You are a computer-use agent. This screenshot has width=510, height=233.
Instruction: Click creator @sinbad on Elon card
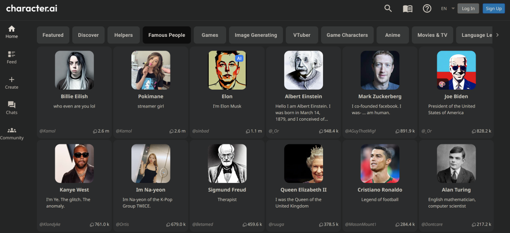click(200, 131)
